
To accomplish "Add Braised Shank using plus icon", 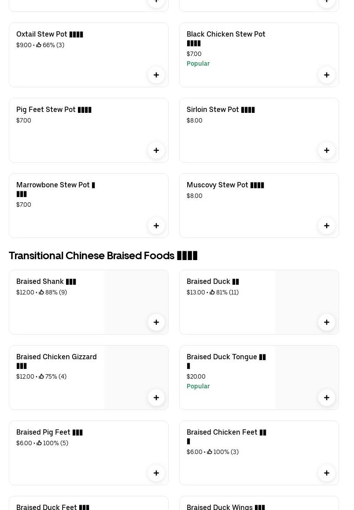I will point(156,322).
